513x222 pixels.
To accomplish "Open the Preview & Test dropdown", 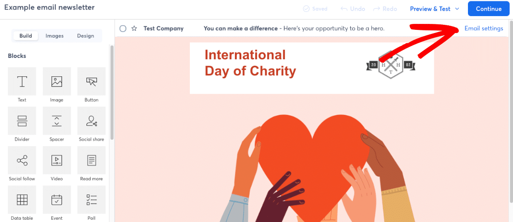I will pos(434,9).
